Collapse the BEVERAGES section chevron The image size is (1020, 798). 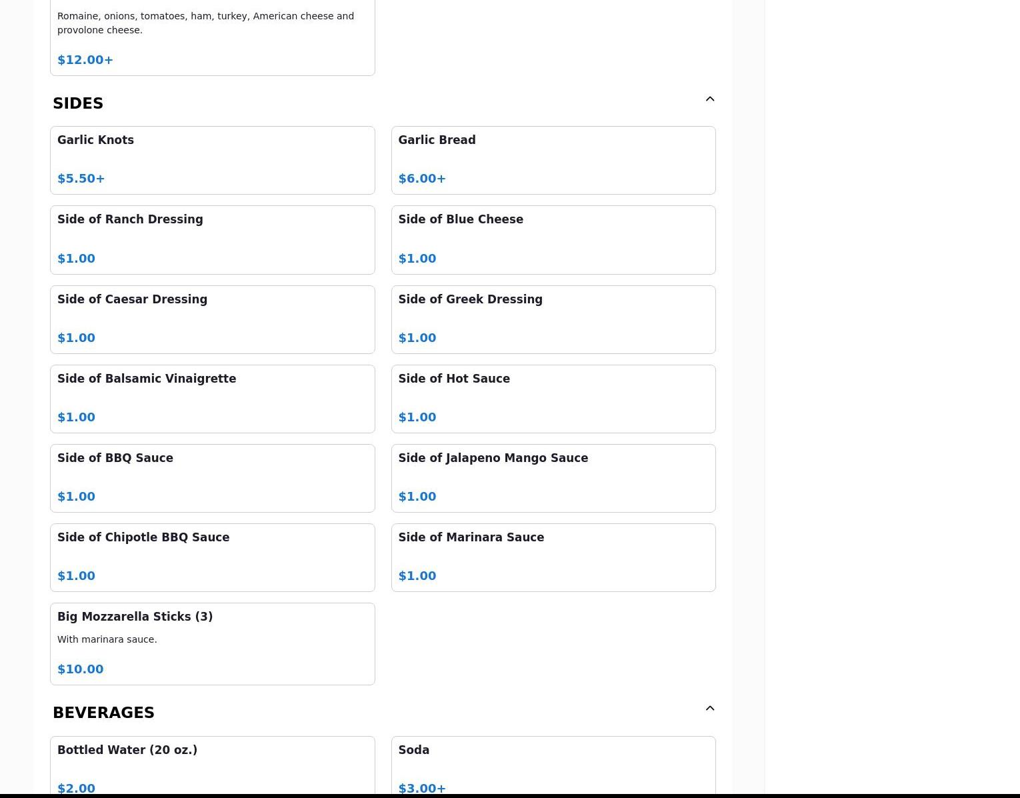[710, 709]
